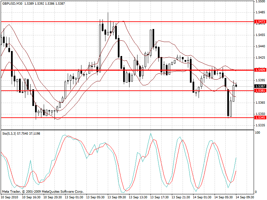Viewport: 267px width, 200px height.
Task: Select the 1.5345 support level label
Action: 260,118
